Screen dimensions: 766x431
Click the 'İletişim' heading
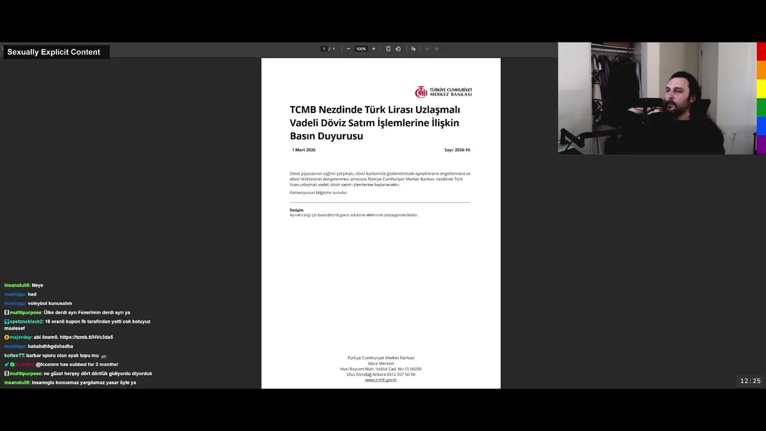tap(296, 210)
